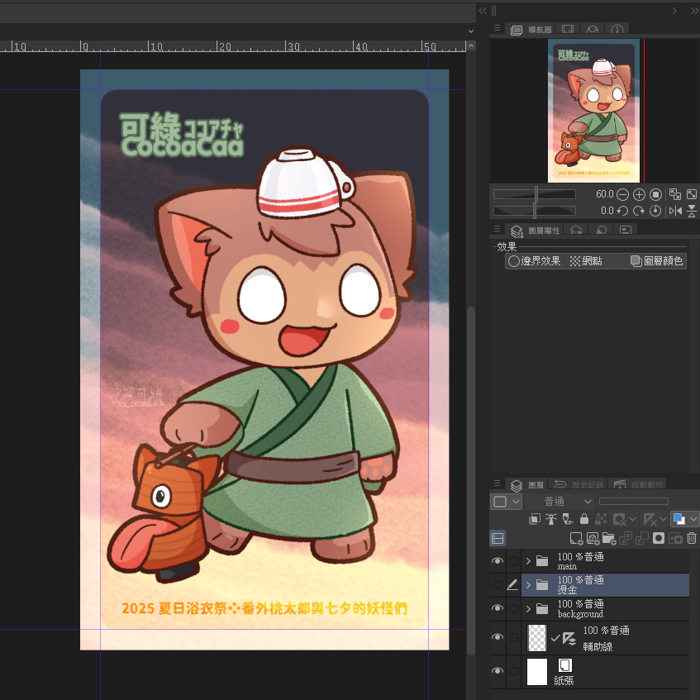This screenshot has width=700, height=700.
Task: Show the 燙金 folder layer
Action: 498,585
